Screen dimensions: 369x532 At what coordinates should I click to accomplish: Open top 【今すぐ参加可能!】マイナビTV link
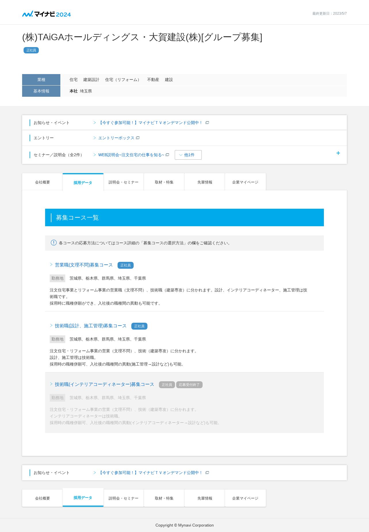point(151,123)
